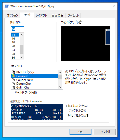Image resolution: width=120 pixels, height=140 pixels.
Task: Click font list scroll up arrow
Action: tap(60, 73)
